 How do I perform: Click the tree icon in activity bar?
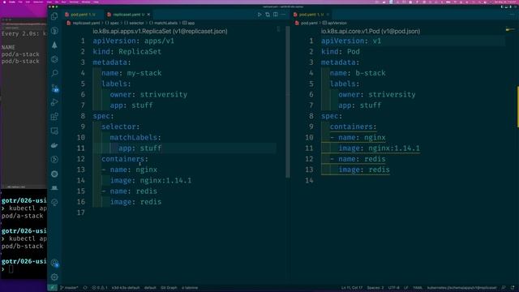54,45
